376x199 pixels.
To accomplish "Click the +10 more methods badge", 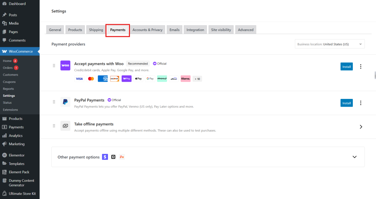I will 197,79.
